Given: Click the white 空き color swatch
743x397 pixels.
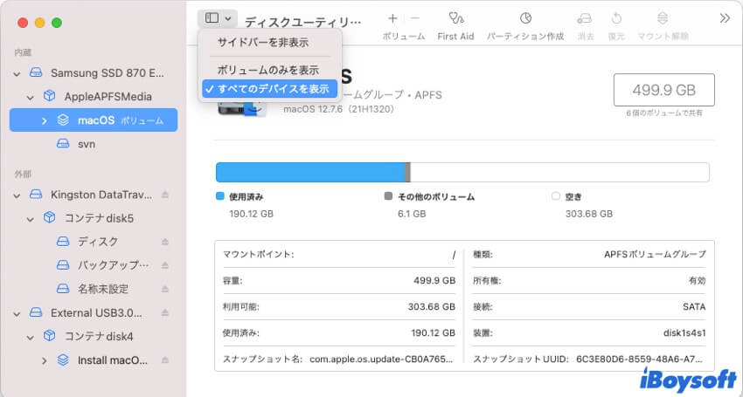Looking at the screenshot, I should click(556, 196).
